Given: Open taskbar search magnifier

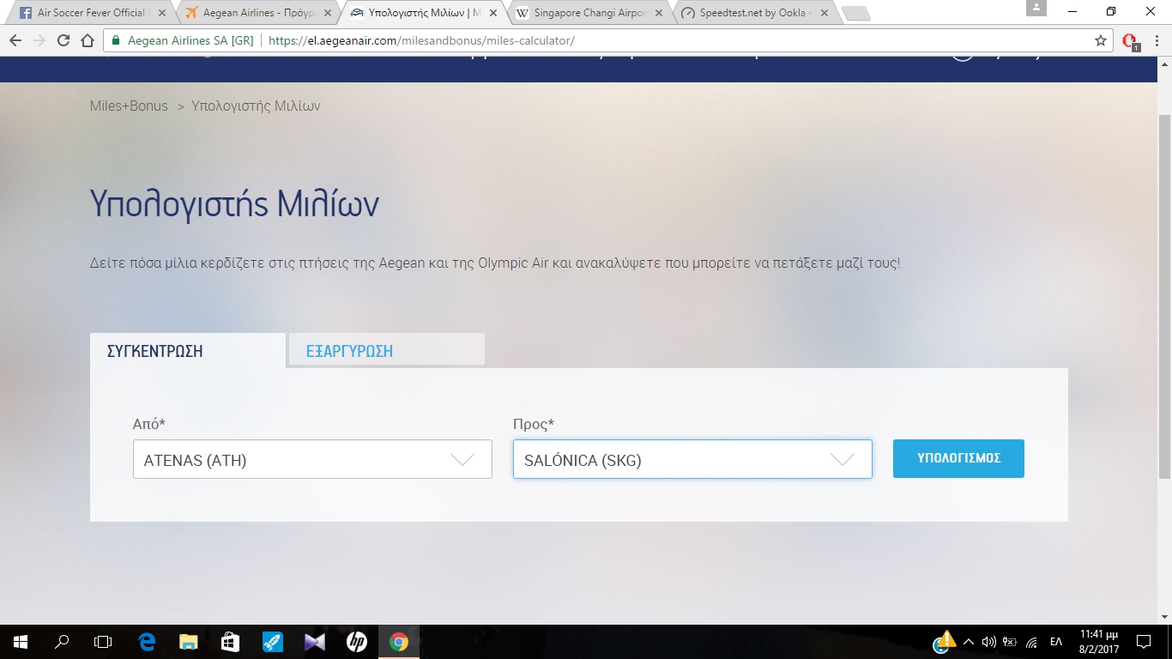Looking at the screenshot, I should click(62, 641).
